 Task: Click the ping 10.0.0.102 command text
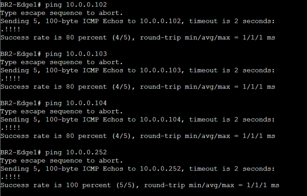click(76, 5)
